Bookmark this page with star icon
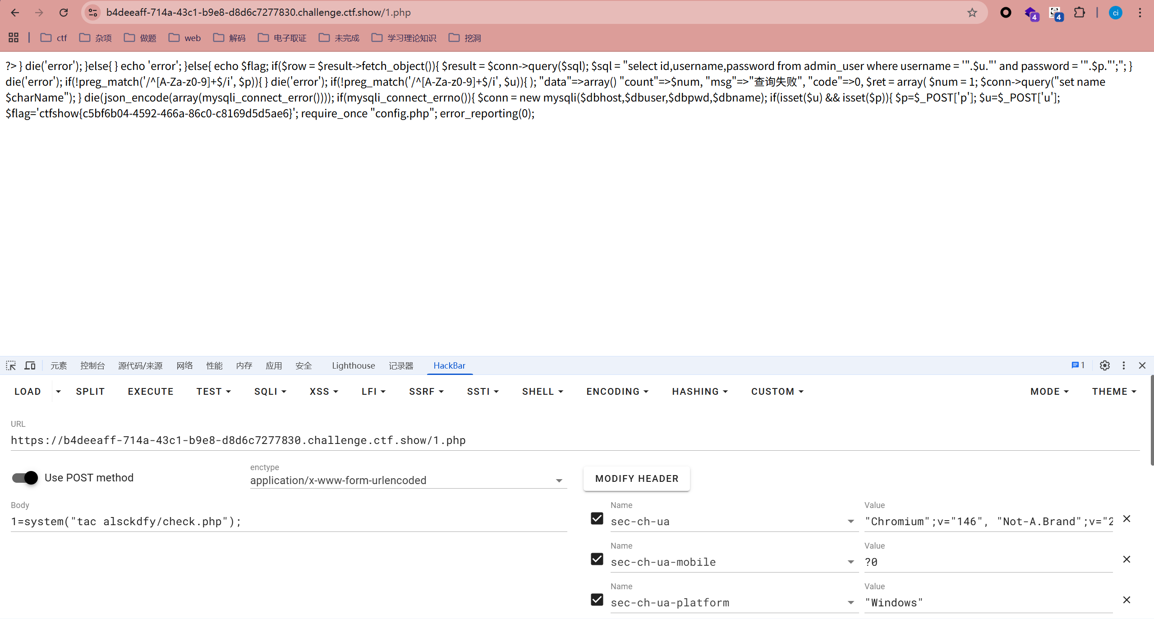The width and height of the screenshot is (1154, 619). (972, 13)
